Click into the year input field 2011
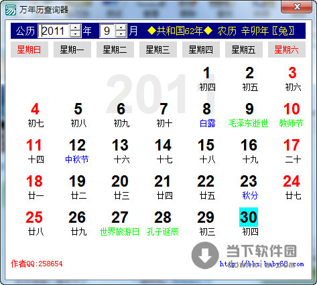This screenshot has width=317, height=285. click(x=54, y=31)
